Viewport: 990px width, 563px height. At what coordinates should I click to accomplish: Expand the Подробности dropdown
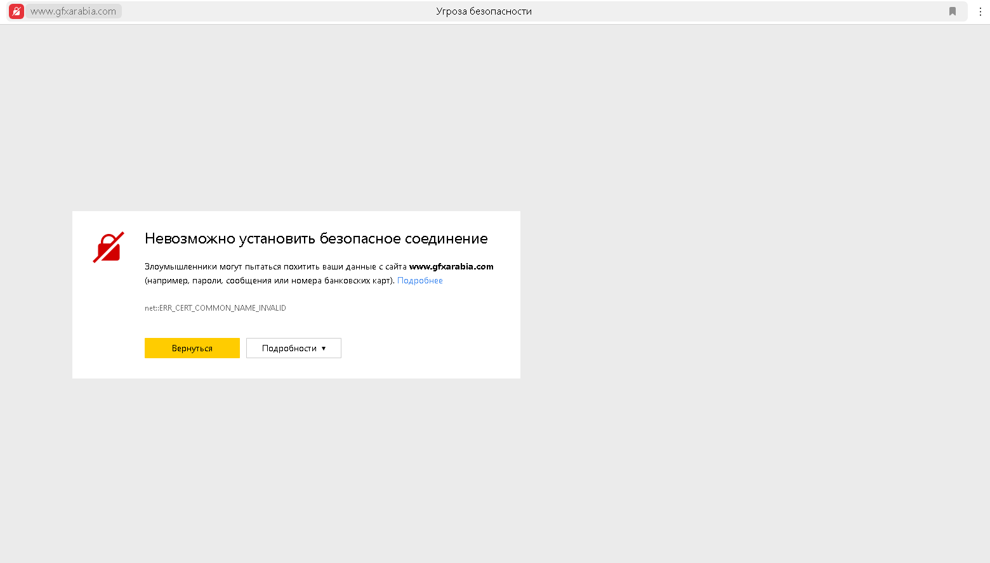click(294, 348)
